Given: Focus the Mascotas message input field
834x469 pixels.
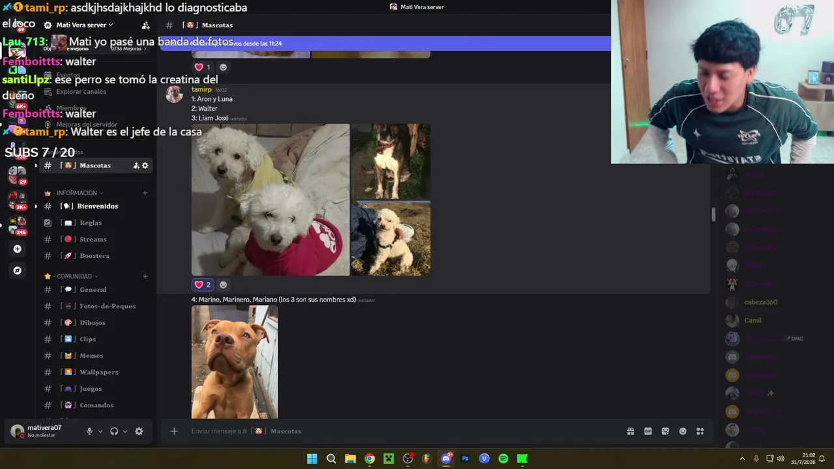Looking at the screenshot, I should click(x=404, y=431).
